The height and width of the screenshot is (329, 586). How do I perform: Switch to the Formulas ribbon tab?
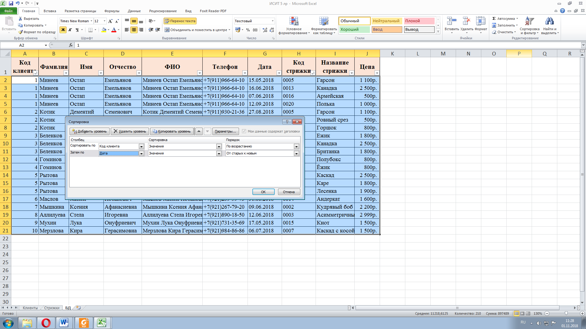[x=112, y=11]
